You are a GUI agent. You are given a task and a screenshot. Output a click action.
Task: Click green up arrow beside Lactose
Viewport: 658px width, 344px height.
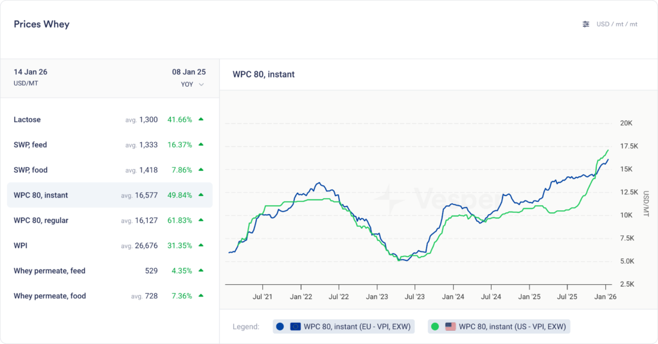[x=201, y=120]
